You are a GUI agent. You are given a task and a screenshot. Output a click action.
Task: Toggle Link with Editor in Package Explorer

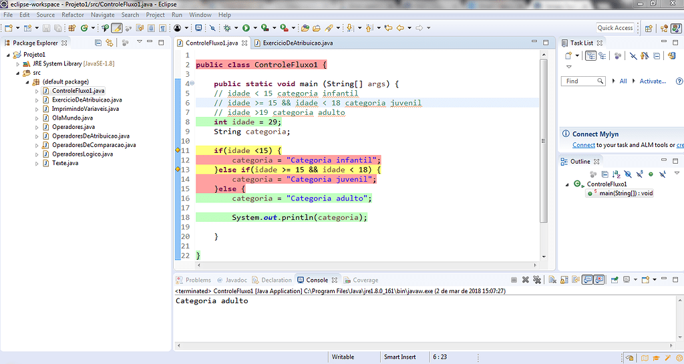tap(110, 43)
